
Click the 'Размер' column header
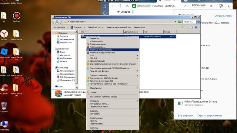(170, 32)
